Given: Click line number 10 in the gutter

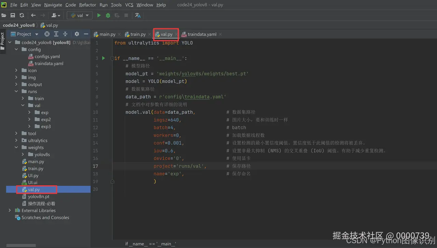Looking at the screenshot, I should (95, 112).
